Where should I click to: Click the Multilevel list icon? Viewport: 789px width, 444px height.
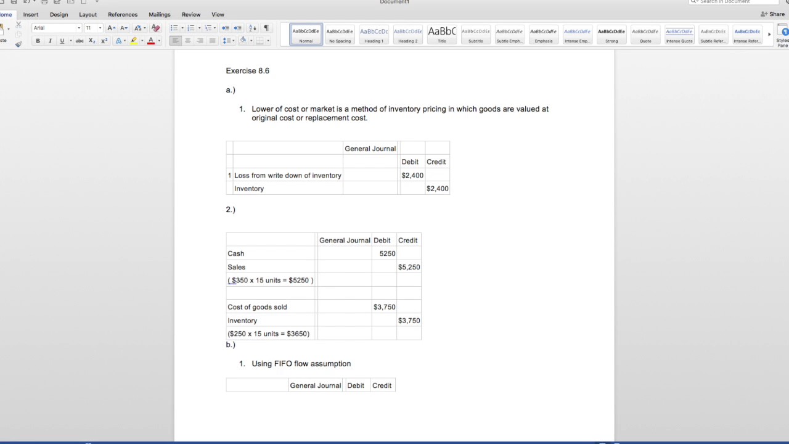click(209, 28)
